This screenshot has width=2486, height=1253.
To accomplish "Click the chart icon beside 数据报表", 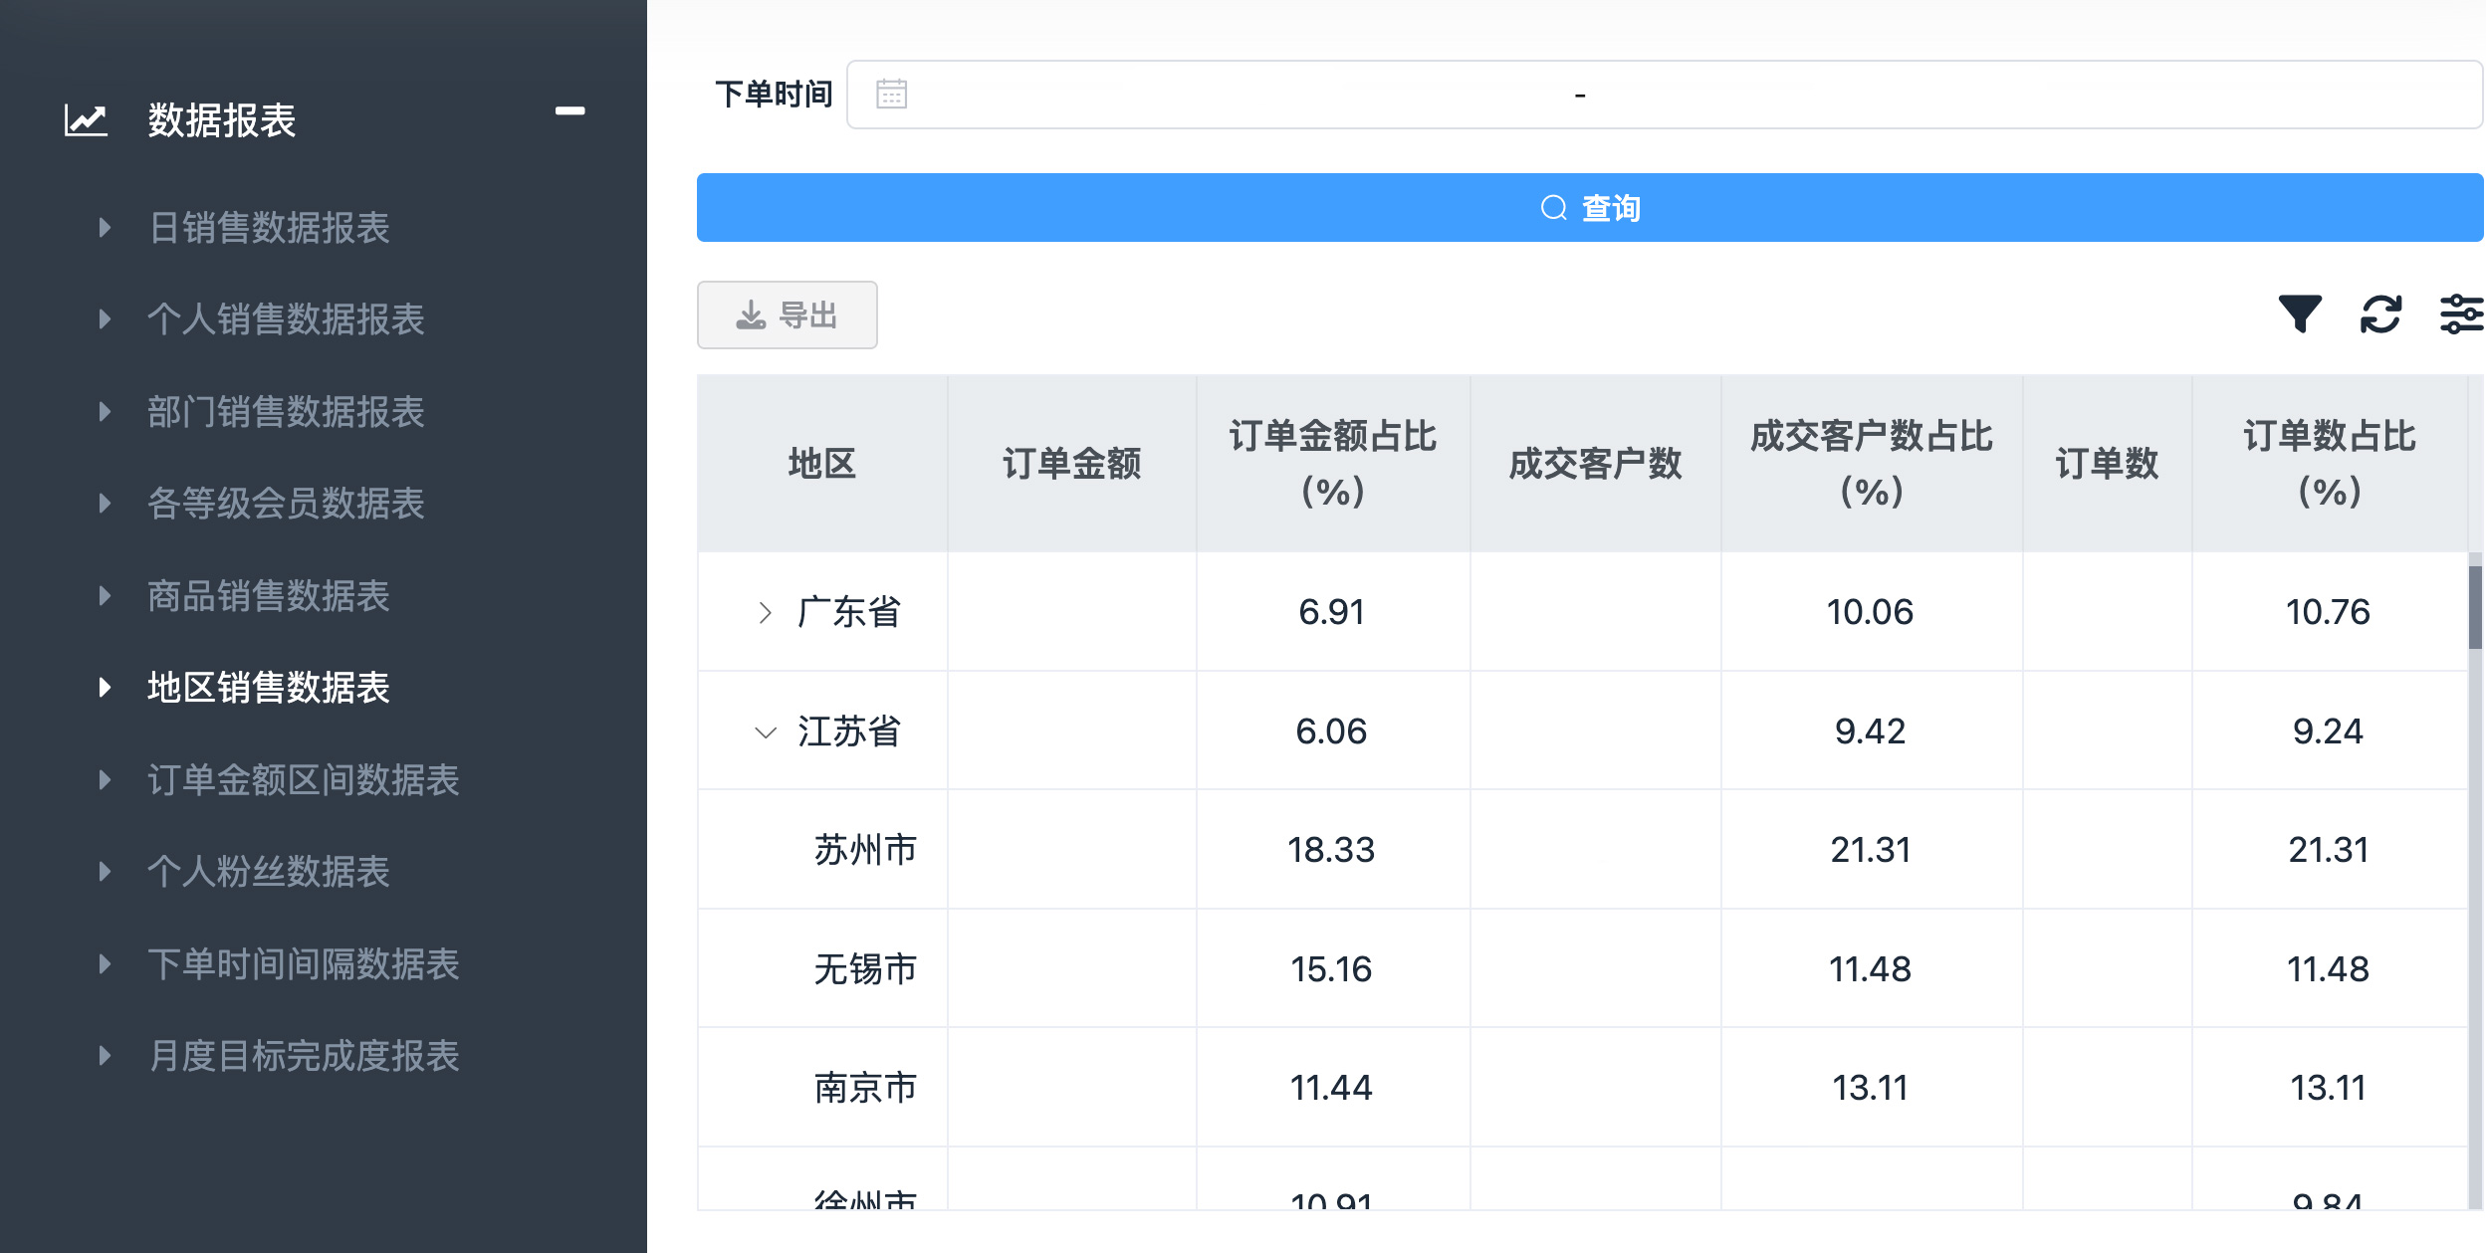I will 86,120.
